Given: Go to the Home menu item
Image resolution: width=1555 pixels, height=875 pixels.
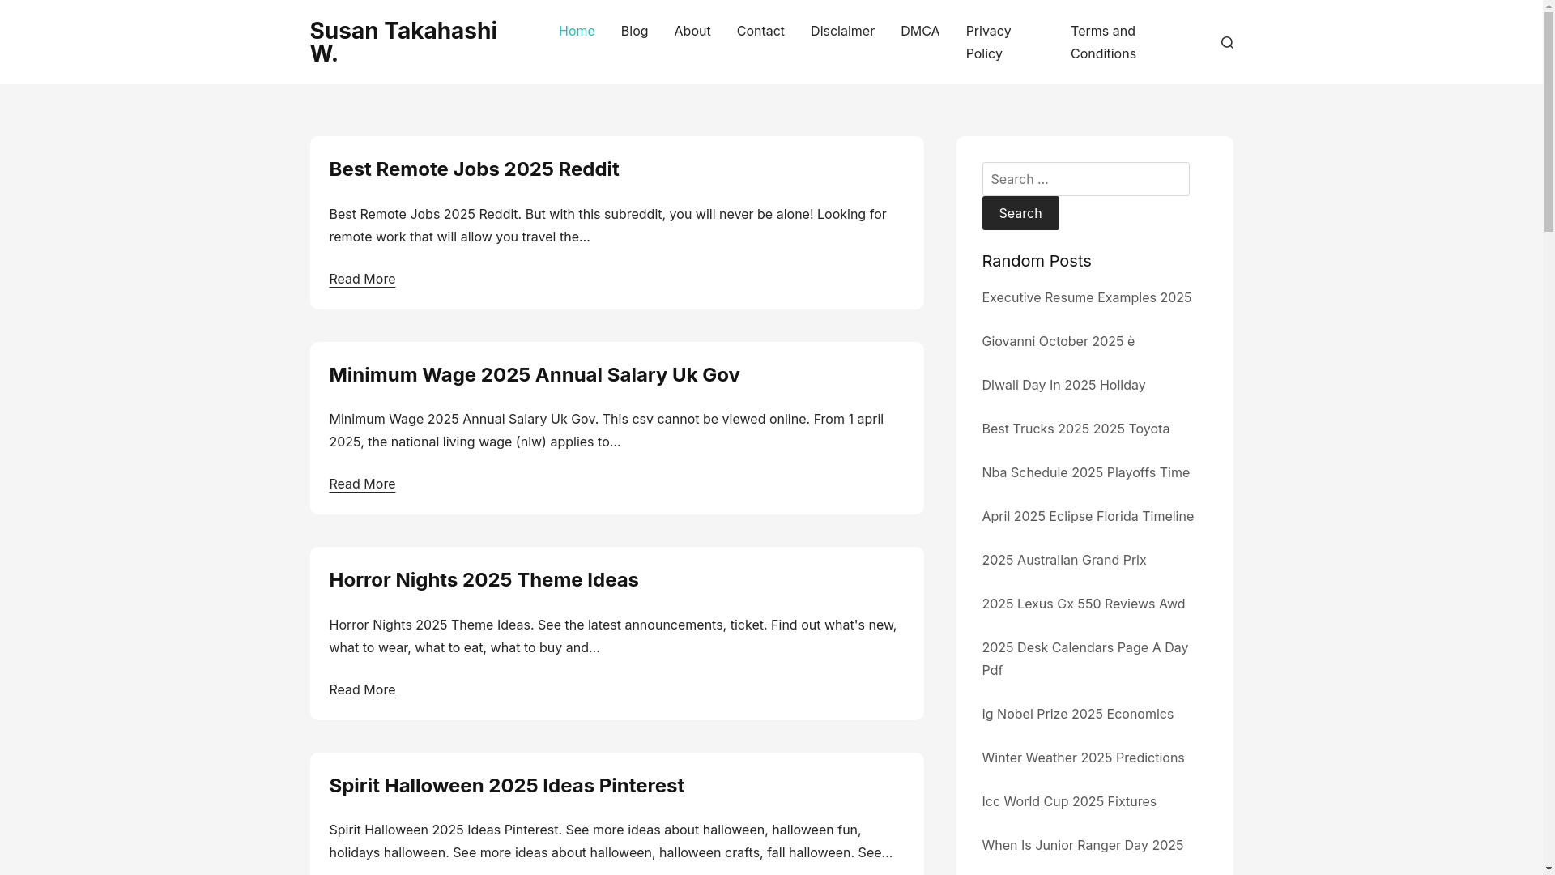Looking at the screenshot, I should click(577, 31).
